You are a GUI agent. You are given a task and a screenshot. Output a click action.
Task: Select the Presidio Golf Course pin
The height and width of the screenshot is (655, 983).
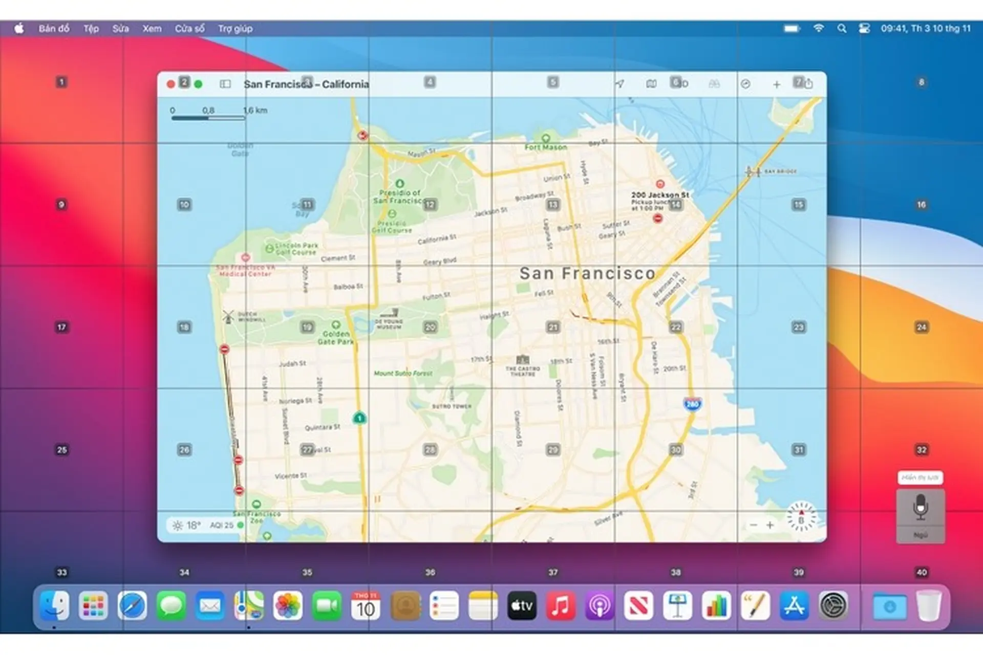392,213
